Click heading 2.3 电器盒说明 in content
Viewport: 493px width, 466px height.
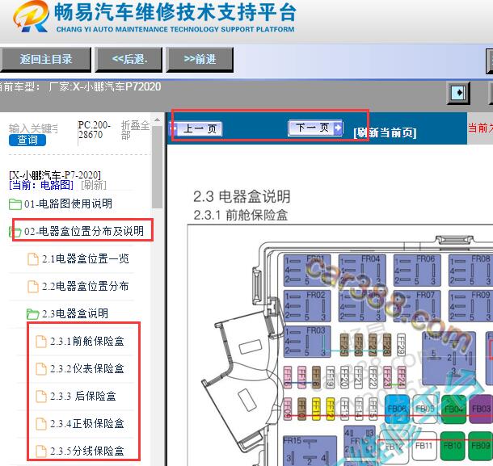point(242,196)
